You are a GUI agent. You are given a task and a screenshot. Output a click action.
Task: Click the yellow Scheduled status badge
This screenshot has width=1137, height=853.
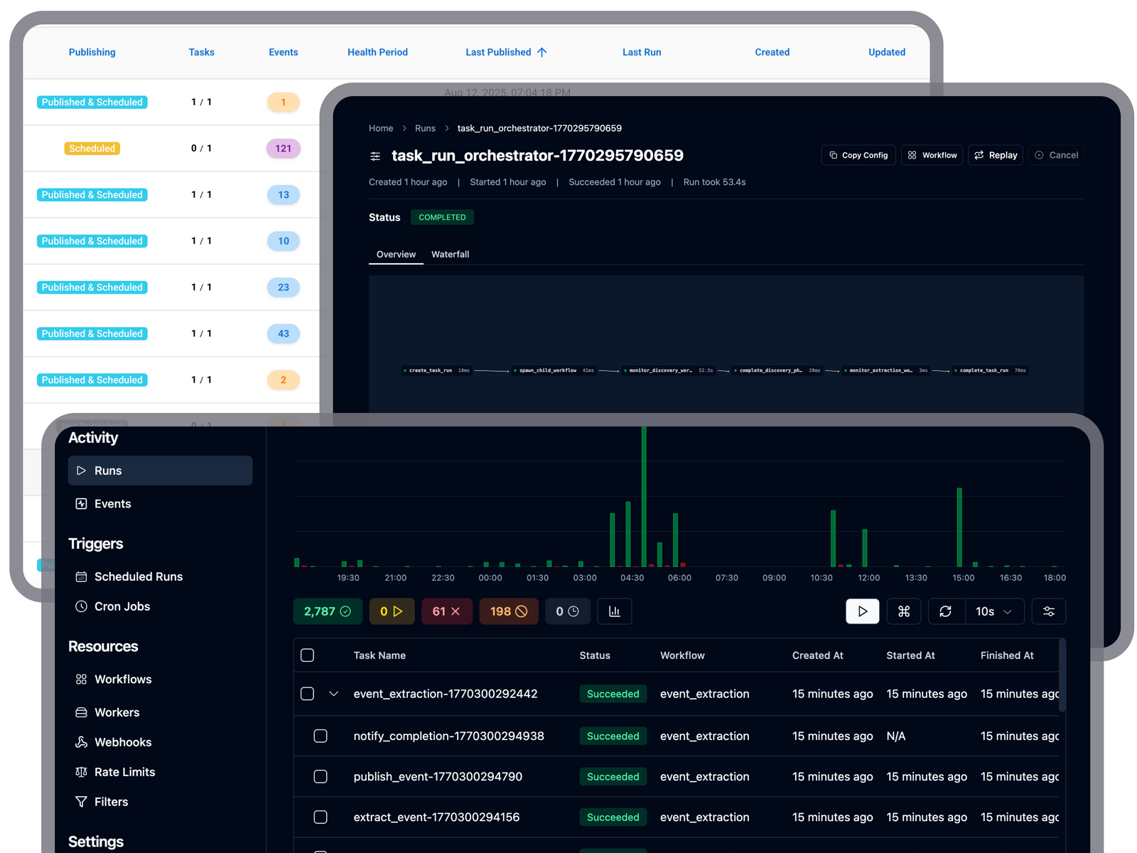[92, 149]
